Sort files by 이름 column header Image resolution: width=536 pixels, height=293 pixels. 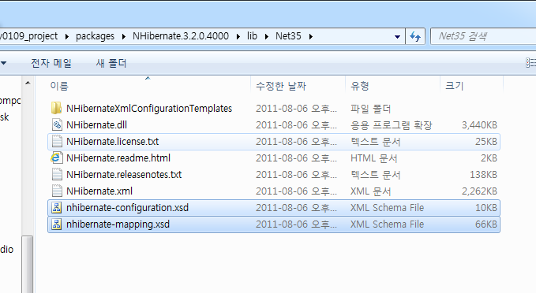tap(148, 86)
